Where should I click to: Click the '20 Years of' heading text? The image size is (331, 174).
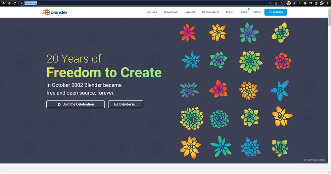pyautogui.click(x=74, y=59)
